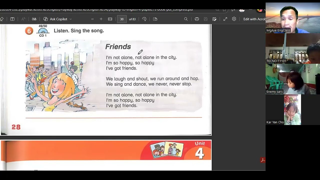Expand the Ask Copilot dropdown arrow

pos(70,19)
